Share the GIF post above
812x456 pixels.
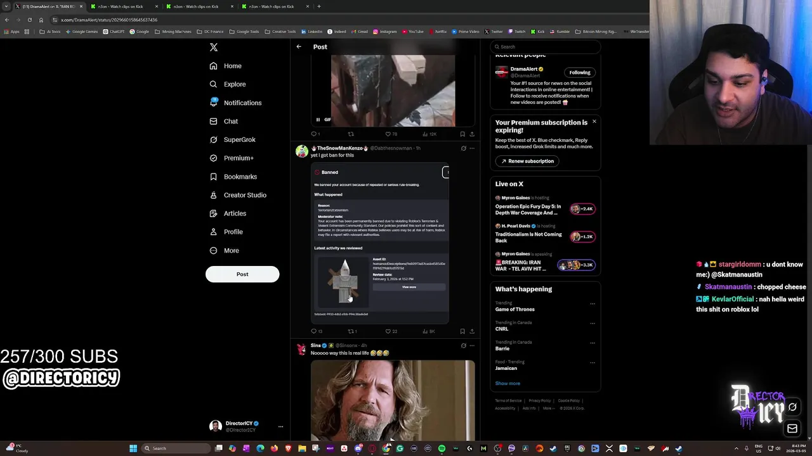471,134
